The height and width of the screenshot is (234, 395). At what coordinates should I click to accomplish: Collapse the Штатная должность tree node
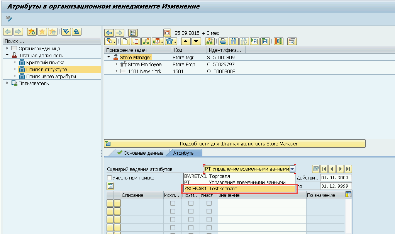[x=7, y=55]
